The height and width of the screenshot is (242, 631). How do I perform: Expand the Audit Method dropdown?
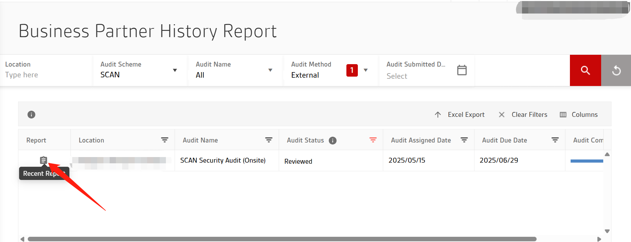[365, 70]
